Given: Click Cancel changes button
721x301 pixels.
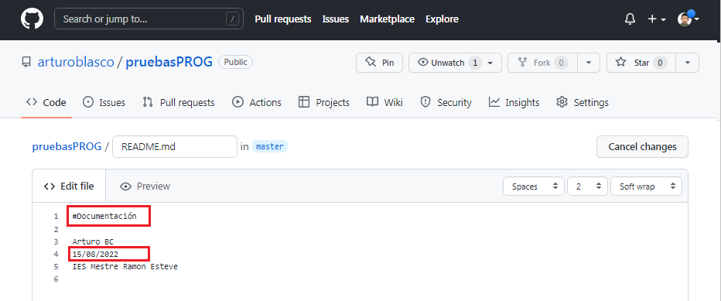Looking at the screenshot, I should click(x=642, y=147).
